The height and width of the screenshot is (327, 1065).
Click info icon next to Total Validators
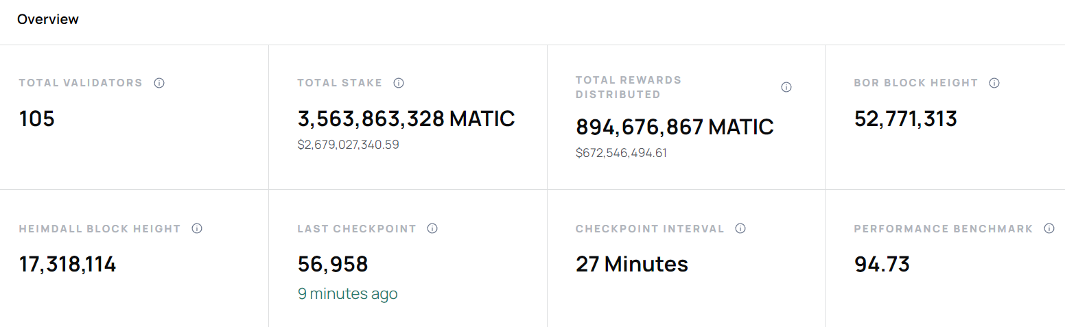tap(159, 83)
